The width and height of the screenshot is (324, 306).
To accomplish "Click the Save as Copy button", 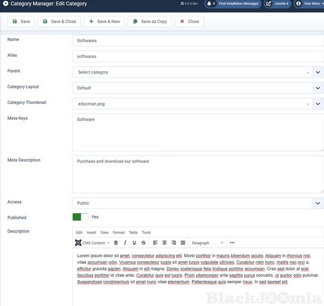I will click(x=150, y=22).
